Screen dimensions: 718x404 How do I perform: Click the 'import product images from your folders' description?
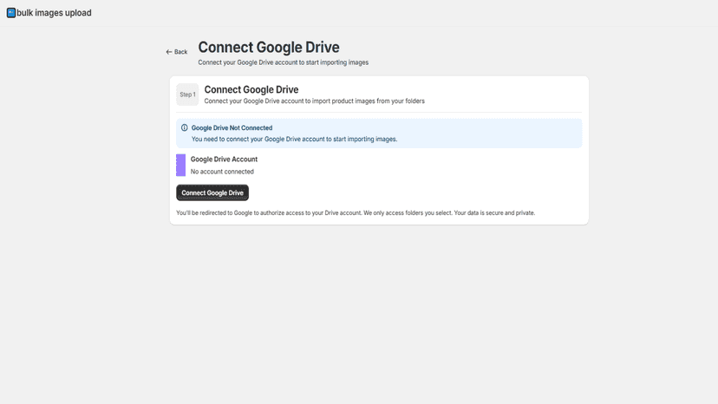pyautogui.click(x=314, y=101)
